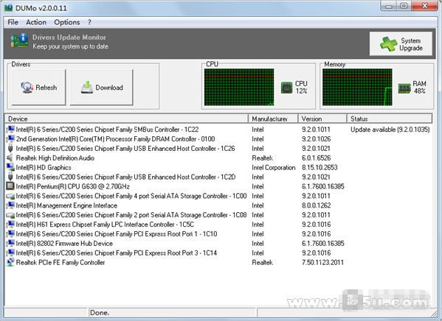Image resolution: width=442 pixels, height=321 pixels.
Task: Click version 9.2.0.1026 cell
Action: point(317,139)
